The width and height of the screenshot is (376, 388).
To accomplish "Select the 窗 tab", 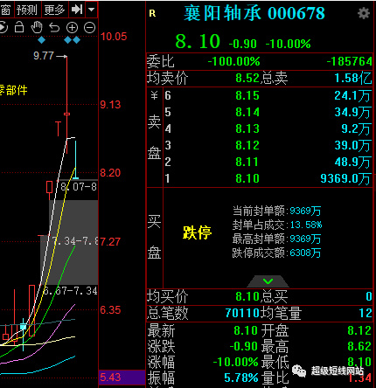I will coord(5,10).
